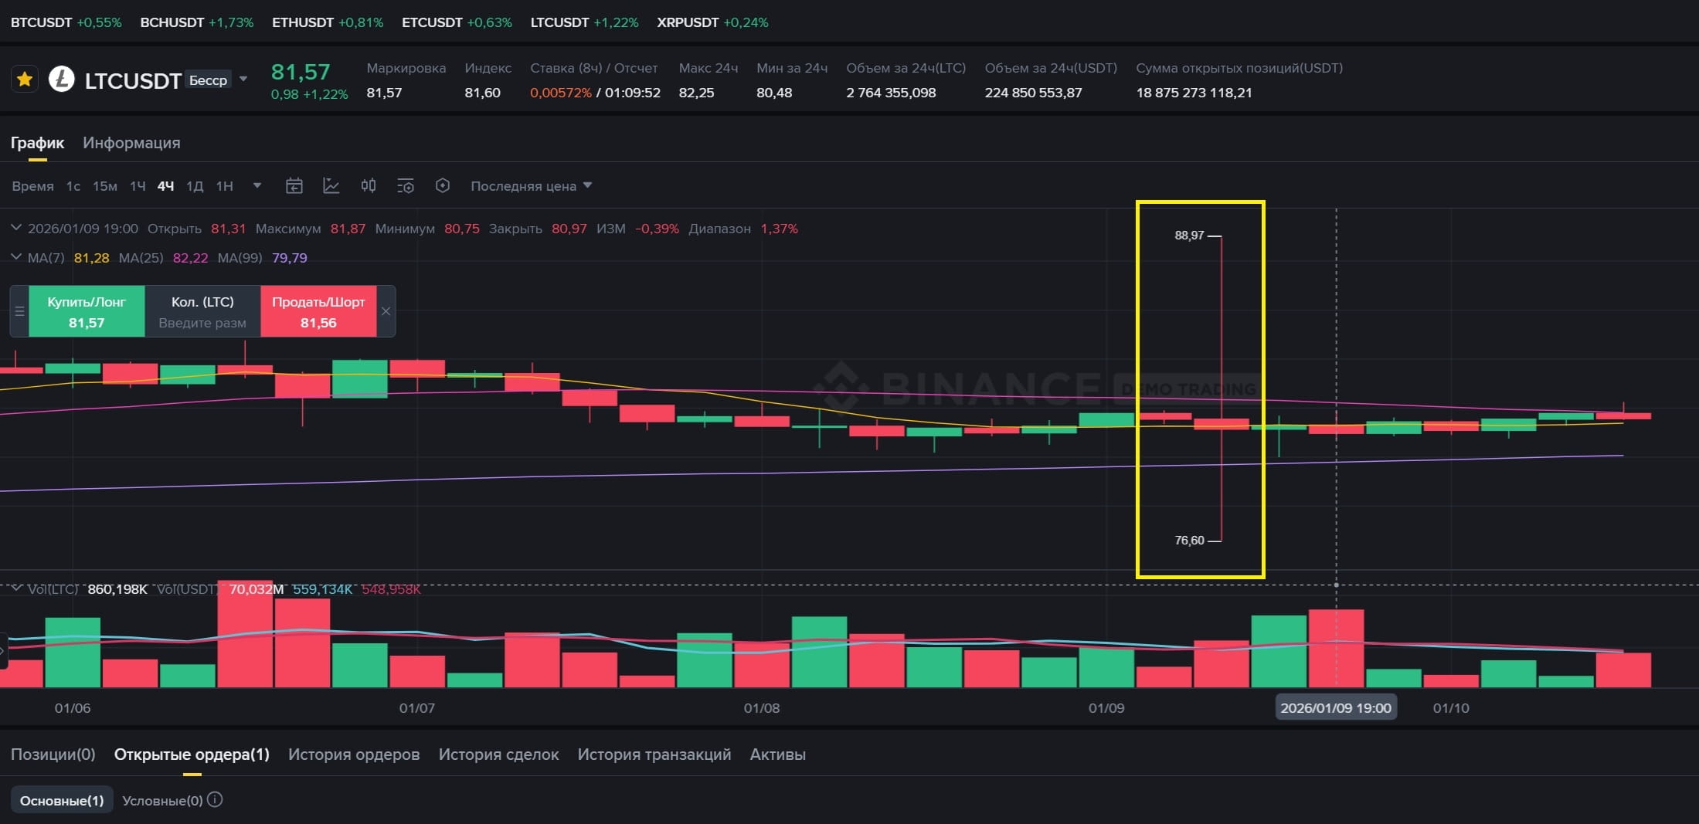Click the MA(7) value 81,28
Screen dimensions: 1699x824
(x=91, y=258)
